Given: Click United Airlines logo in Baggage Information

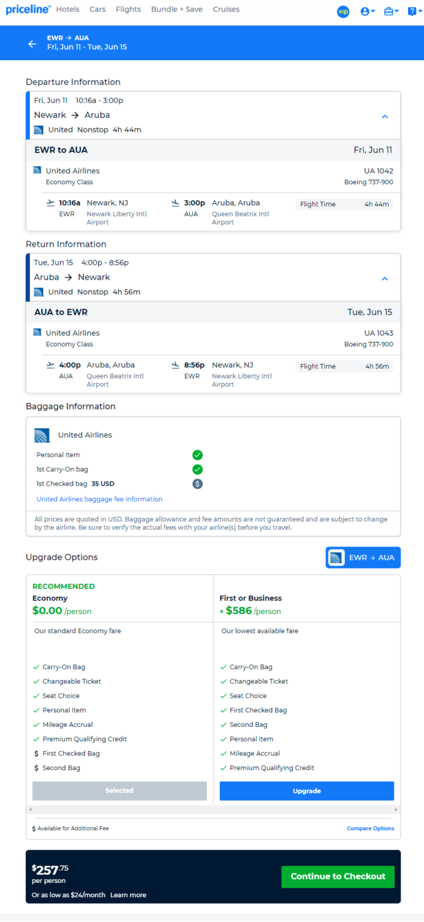Looking at the screenshot, I should tap(42, 435).
